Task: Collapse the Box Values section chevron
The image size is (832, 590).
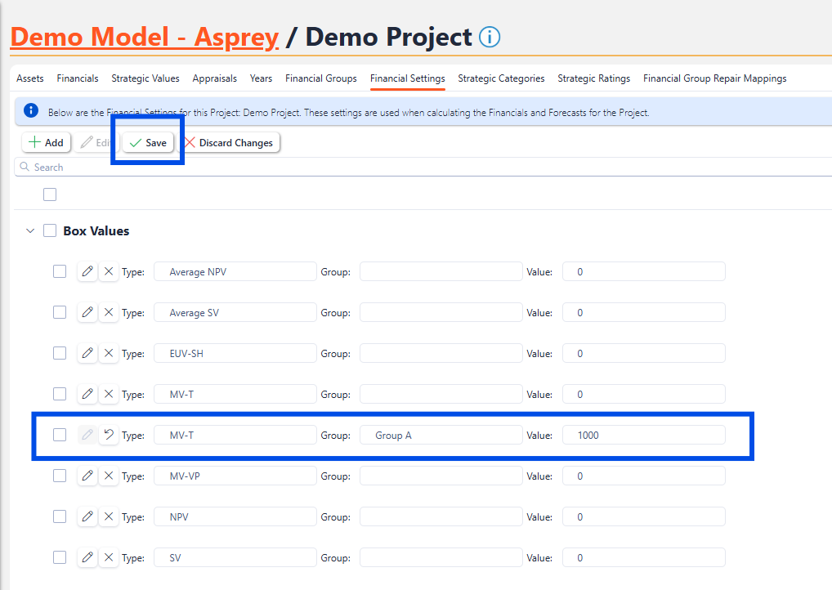Action: pos(30,231)
